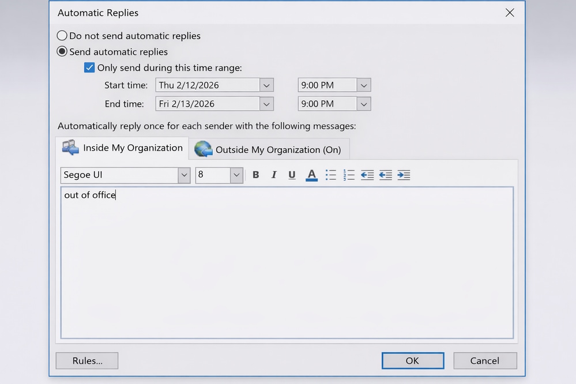
Task: Select Send automatic replies option
Action: point(62,51)
